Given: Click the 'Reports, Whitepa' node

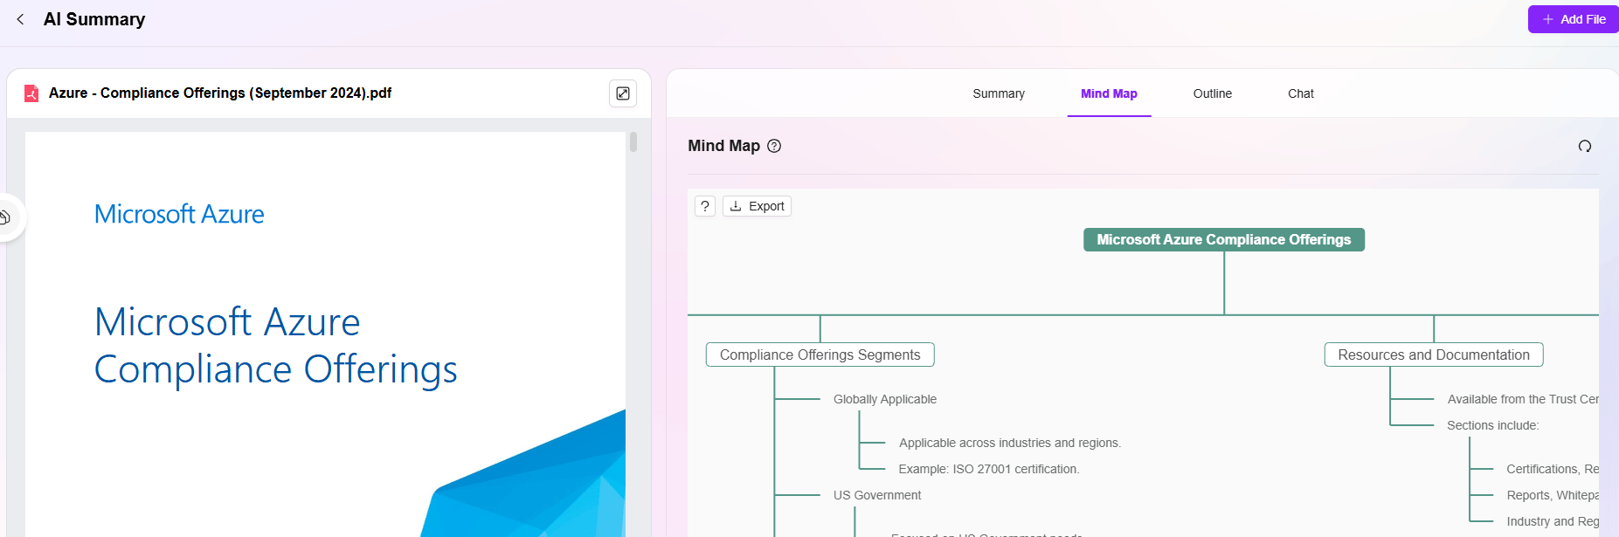Looking at the screenshot, I should click(x=1553, y=495).
